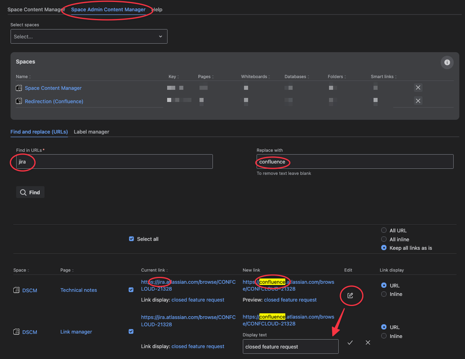Select the All inline radio option
The width and height of the screenshot is (465, 359).
[384, 239]
